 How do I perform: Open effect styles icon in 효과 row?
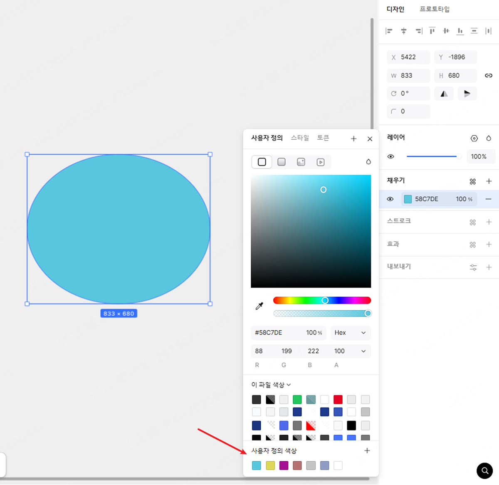[473, 245]
